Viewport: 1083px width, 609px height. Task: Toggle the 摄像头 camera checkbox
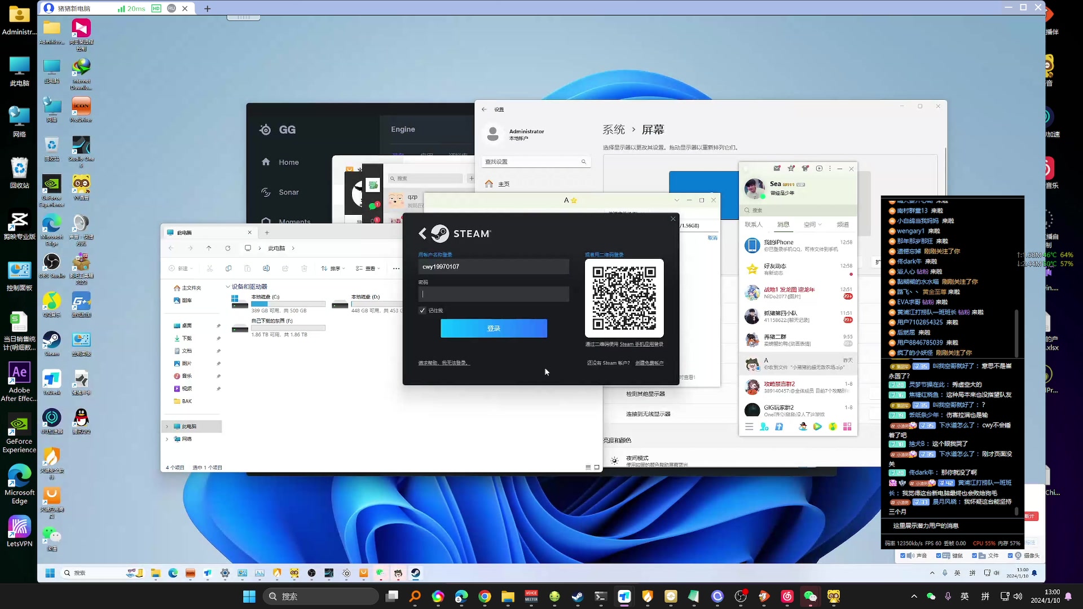[x=1010, y=555]
